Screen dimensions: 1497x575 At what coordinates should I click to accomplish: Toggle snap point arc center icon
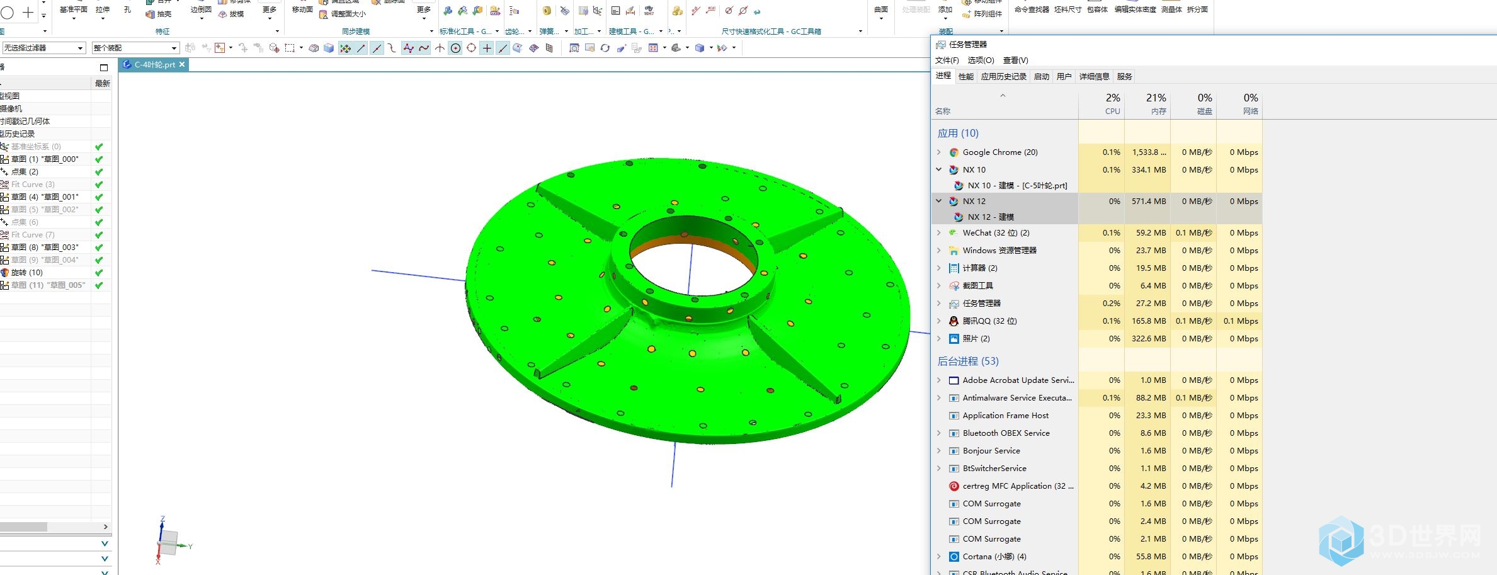pos(455,48)
